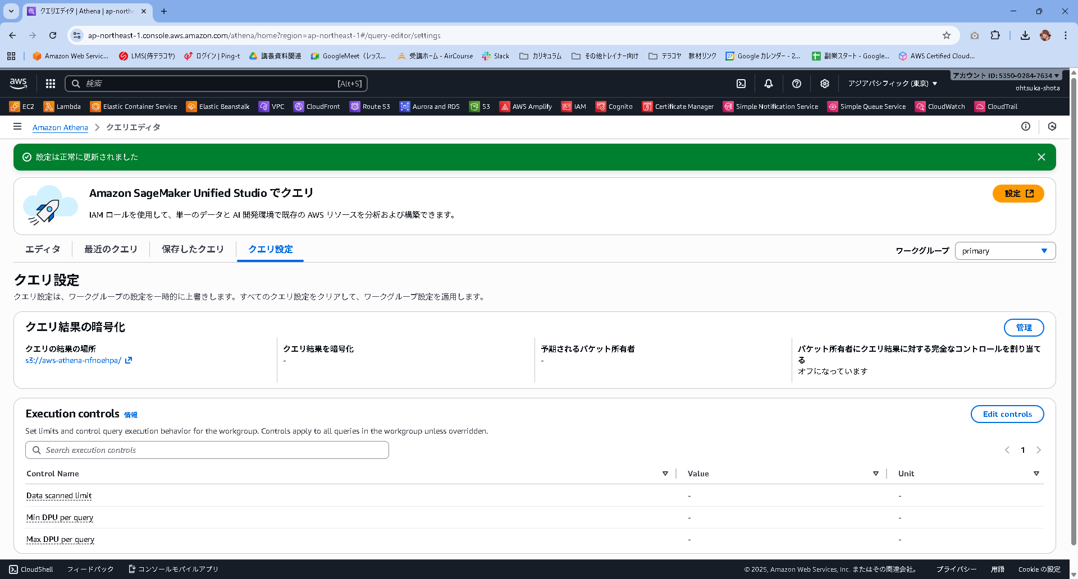
Task: Toggle the Athena side navigation hamburger
Action: click(17, 127)
